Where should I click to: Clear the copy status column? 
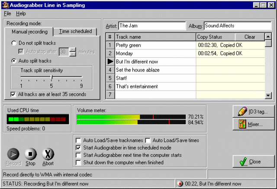(250, 37)
